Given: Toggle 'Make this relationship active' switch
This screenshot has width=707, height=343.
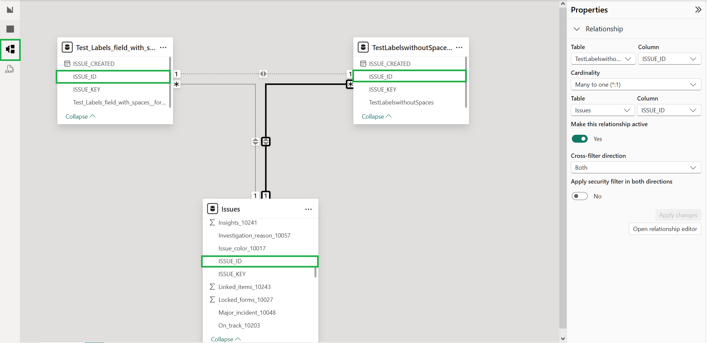Looking at the screenshot, I should 580,139.
